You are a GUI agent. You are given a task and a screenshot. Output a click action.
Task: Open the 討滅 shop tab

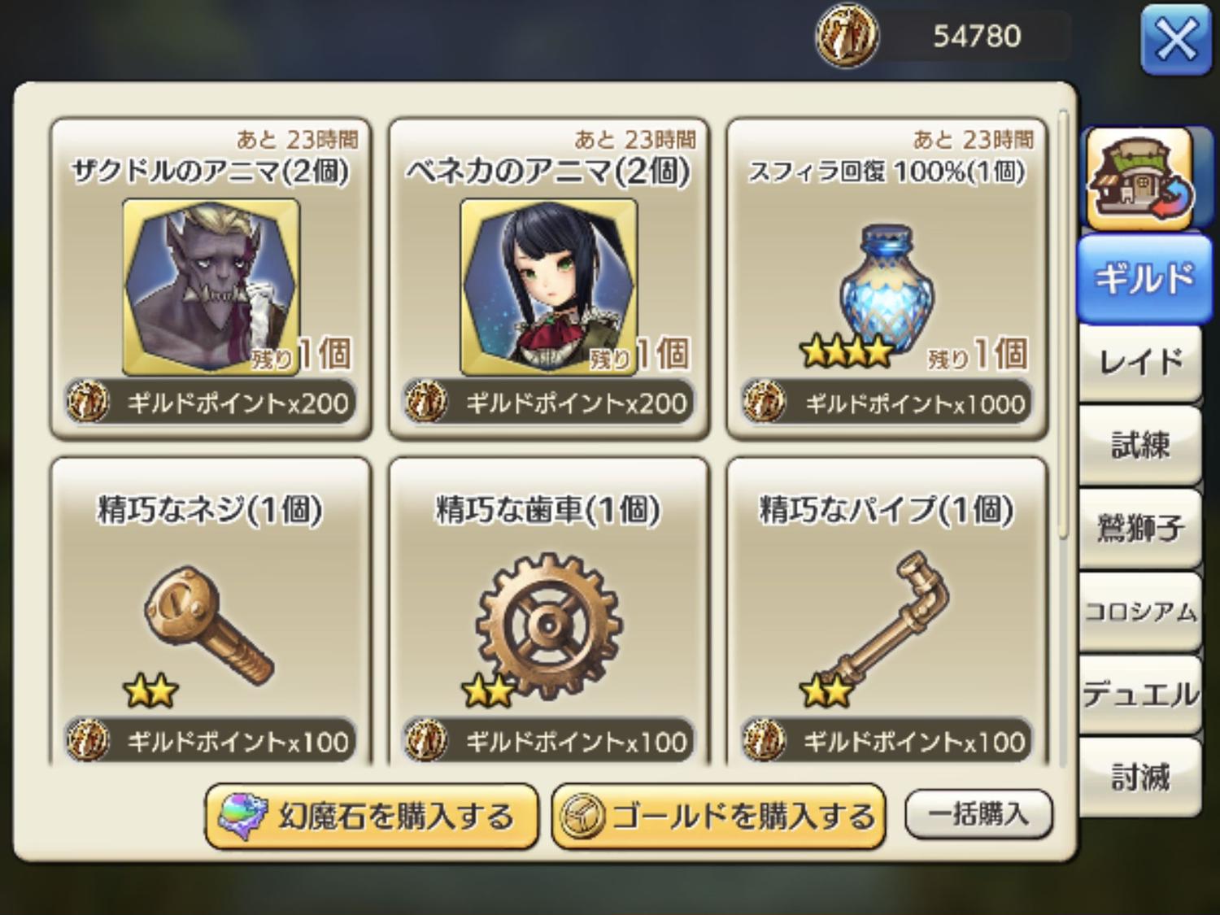[1140, 778]
